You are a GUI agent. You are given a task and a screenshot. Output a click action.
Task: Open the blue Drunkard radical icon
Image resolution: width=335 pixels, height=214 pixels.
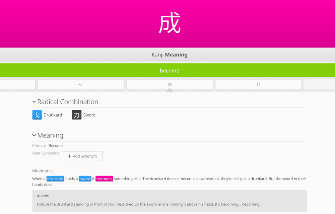click(x=37, y=115)
